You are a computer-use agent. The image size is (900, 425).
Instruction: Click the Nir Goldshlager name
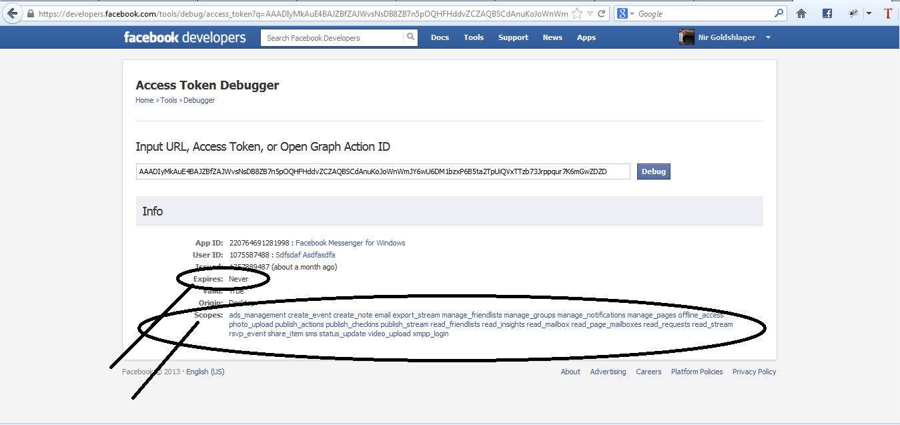727,37
